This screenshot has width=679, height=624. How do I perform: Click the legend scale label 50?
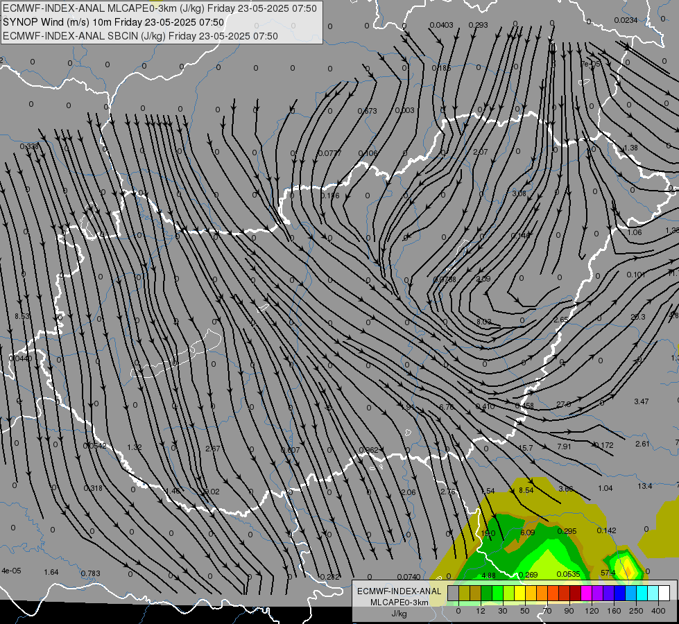(524, 611)
